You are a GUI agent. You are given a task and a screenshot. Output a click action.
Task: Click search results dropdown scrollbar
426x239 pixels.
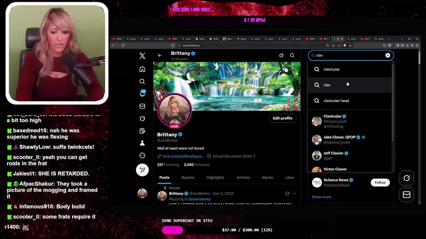click(393, 103)
